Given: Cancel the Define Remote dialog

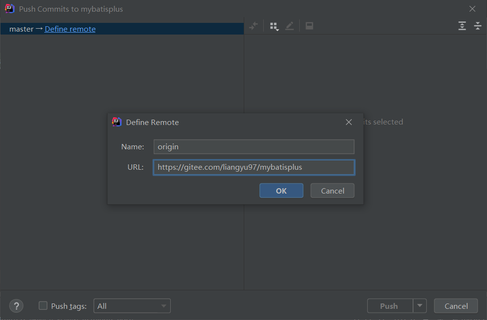Looking at the screenshot, I should click(332, 191).
